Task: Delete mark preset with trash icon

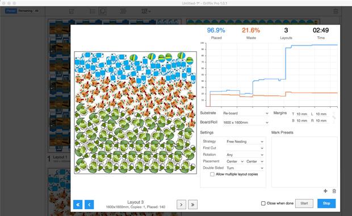Action: click(334, 191)
